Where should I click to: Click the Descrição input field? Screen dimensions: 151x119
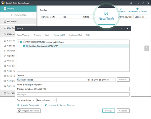tap(73, 94)
